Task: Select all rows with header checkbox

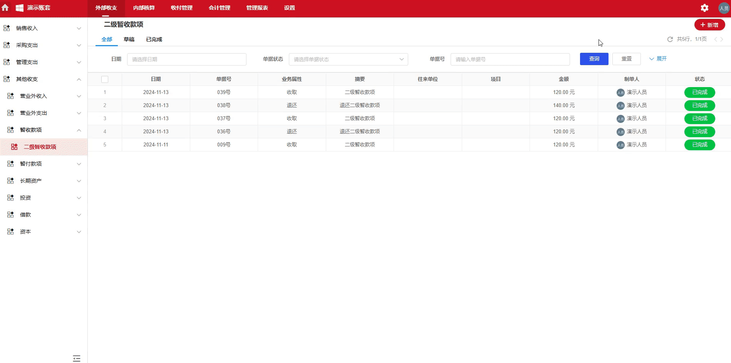Action: coord(105,79)
